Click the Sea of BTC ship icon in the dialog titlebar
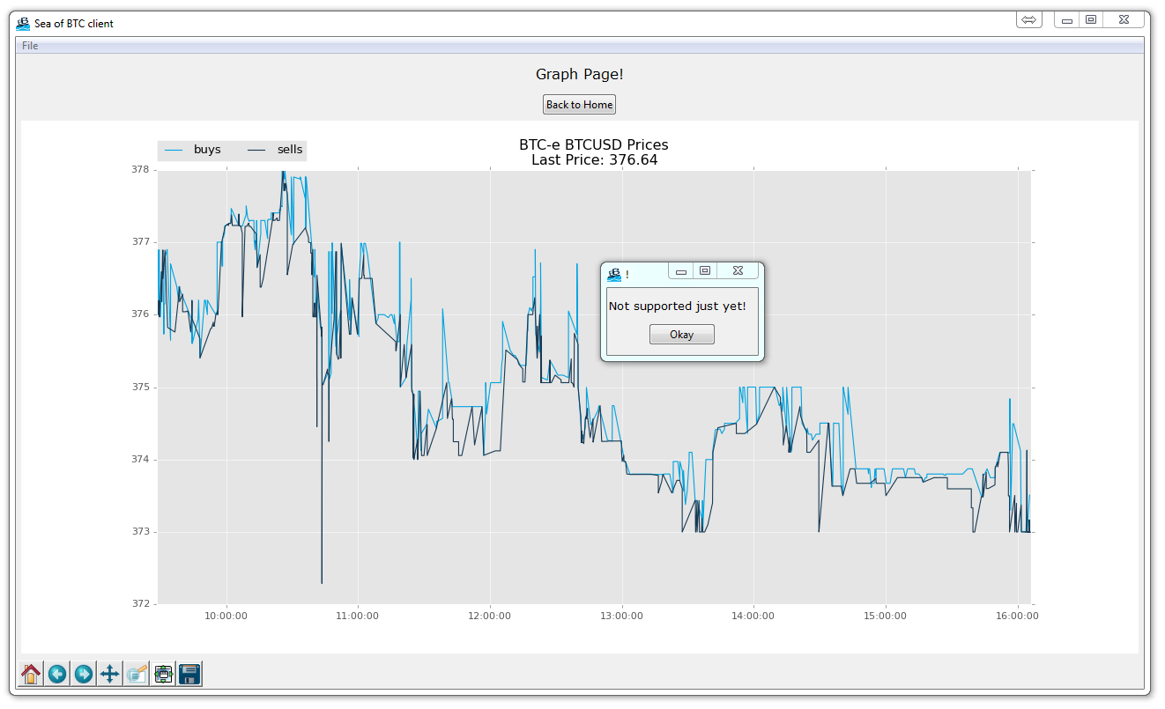This screenshot has width=1165, height=709. coord(614,273)
